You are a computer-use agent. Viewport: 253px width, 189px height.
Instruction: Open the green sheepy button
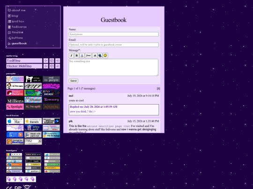[x=33, y=93]
